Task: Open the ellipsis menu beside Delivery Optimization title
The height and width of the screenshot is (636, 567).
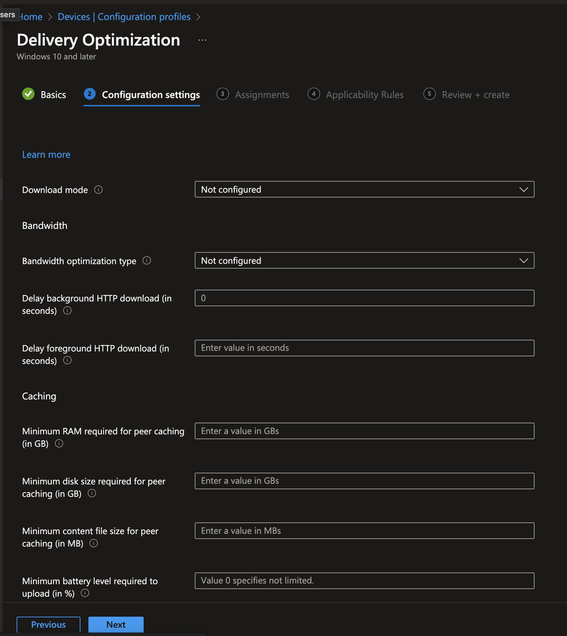Action: pos(202,40)
